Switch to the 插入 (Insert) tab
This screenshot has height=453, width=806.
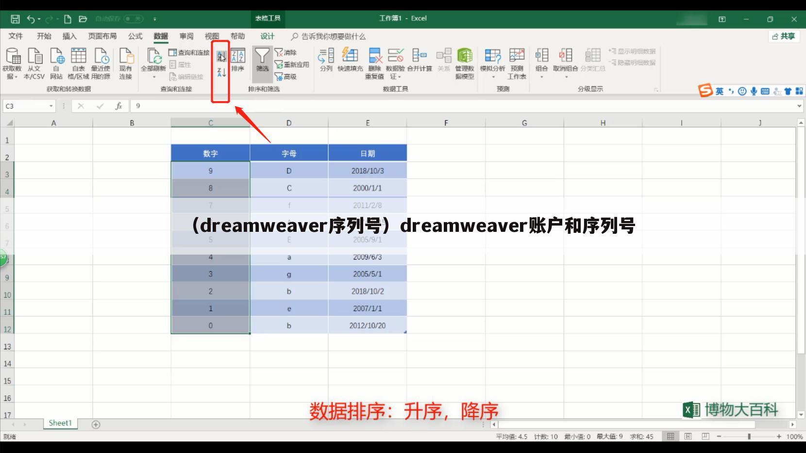(x=69, y=36)
